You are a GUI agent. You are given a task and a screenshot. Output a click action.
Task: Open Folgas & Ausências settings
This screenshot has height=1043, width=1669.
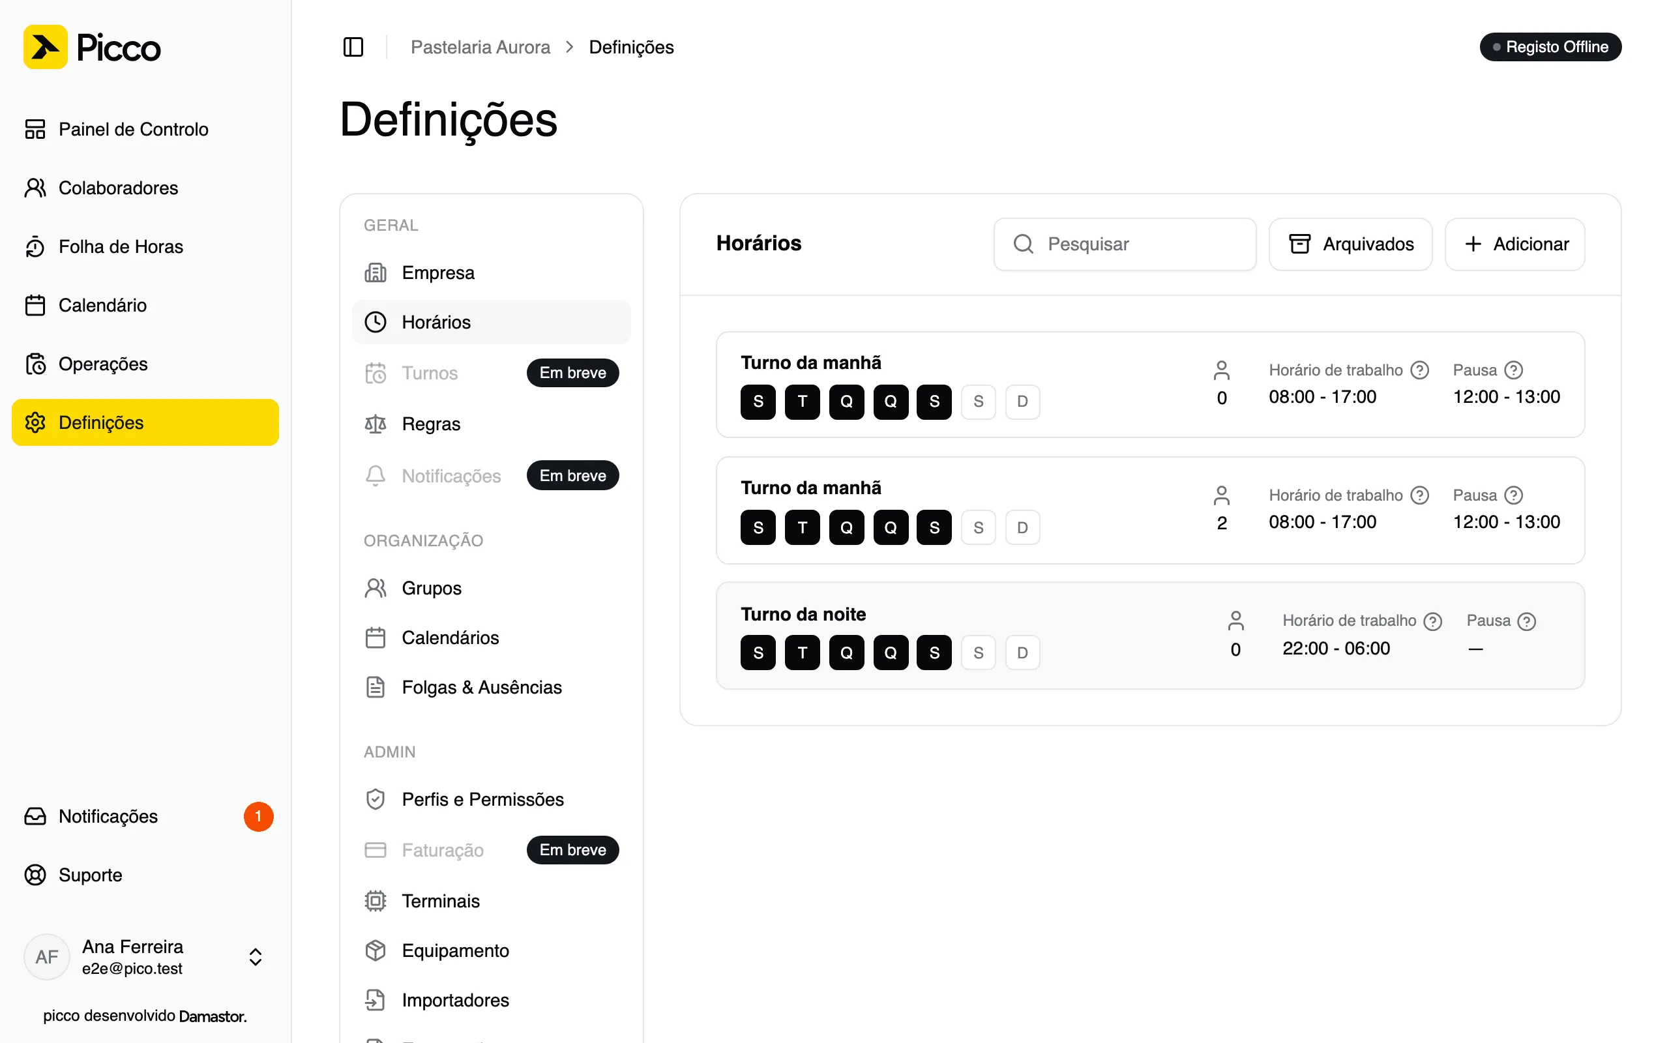491,687
